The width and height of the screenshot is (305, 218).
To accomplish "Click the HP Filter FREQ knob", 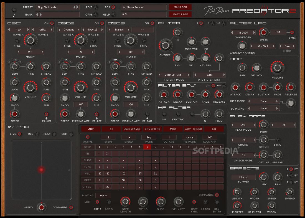I will click(x=219, y=114).
